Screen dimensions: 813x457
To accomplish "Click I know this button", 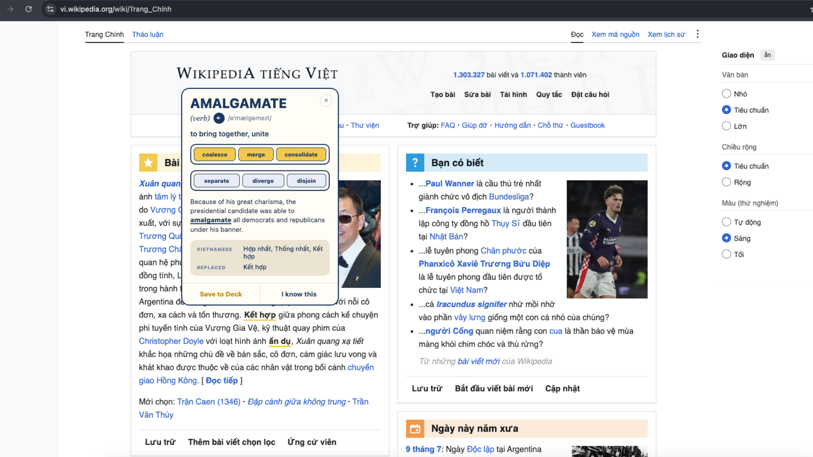I will click(x=299, y=294).
